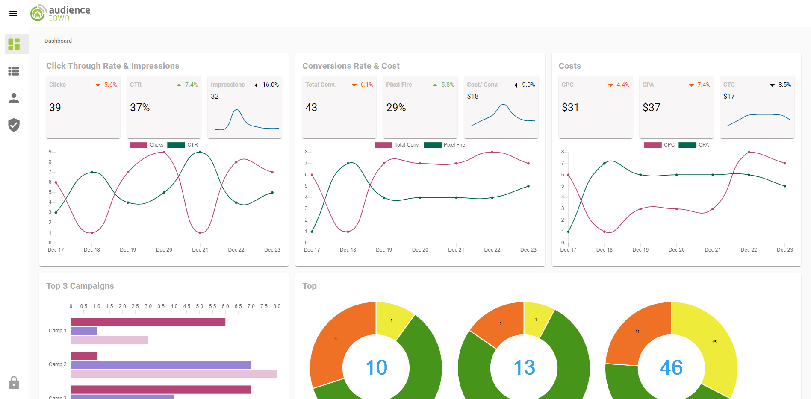Click the CPA cost card showing $37
This screenshot has width=811, height=399.
click(676, 107)
